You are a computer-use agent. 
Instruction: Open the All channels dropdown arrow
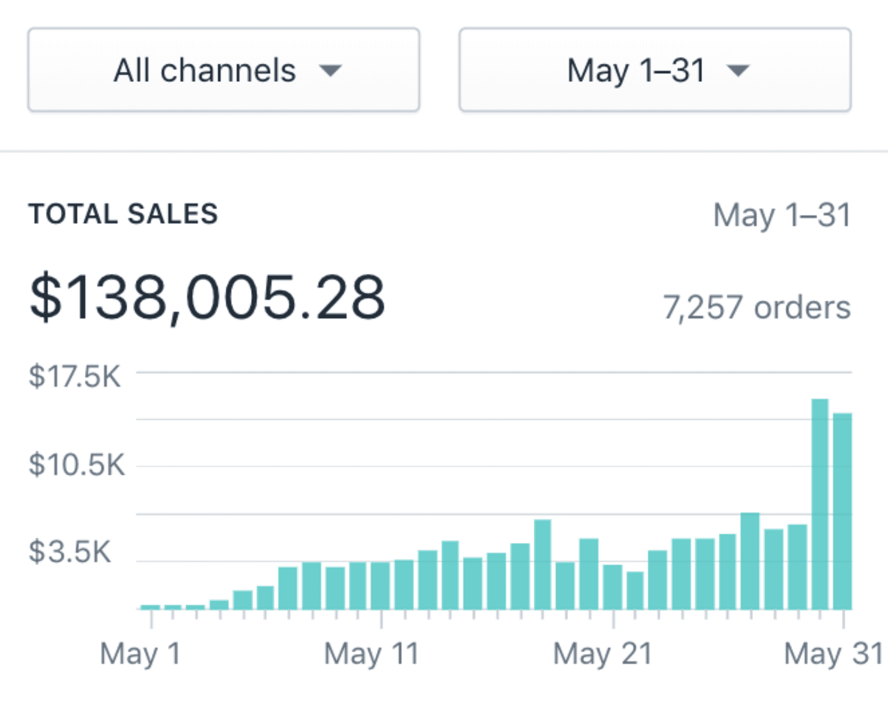(331, 70)
